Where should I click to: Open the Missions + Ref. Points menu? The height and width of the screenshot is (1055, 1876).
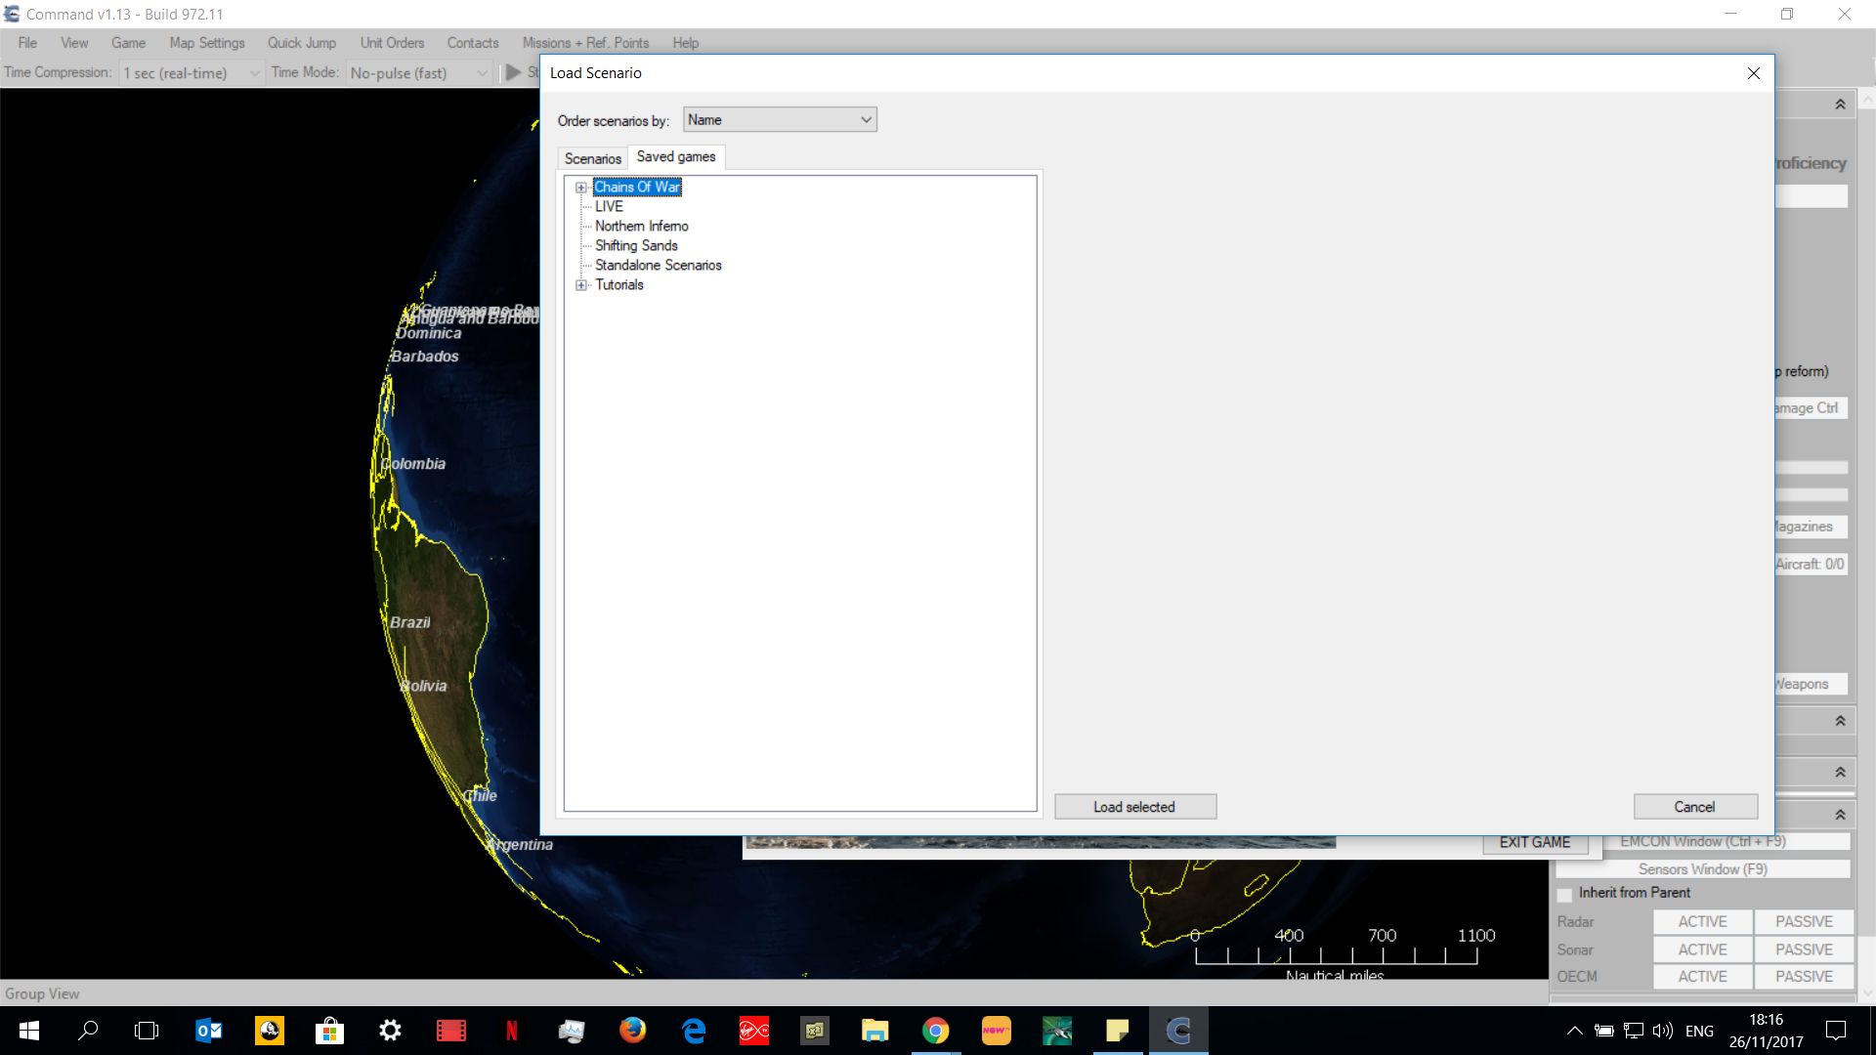coord(584,43)
